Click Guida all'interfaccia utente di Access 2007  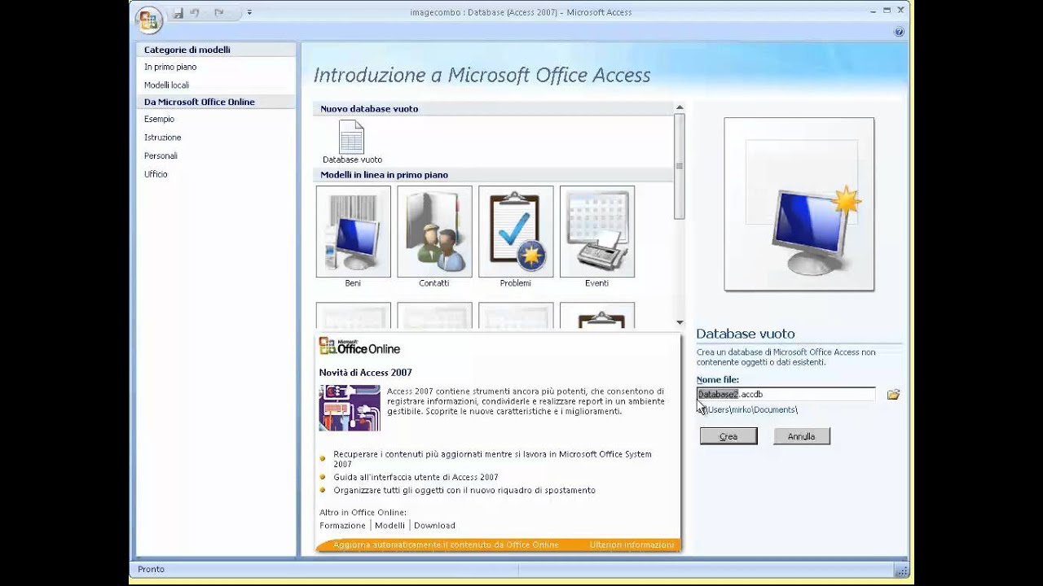(416, 477)
